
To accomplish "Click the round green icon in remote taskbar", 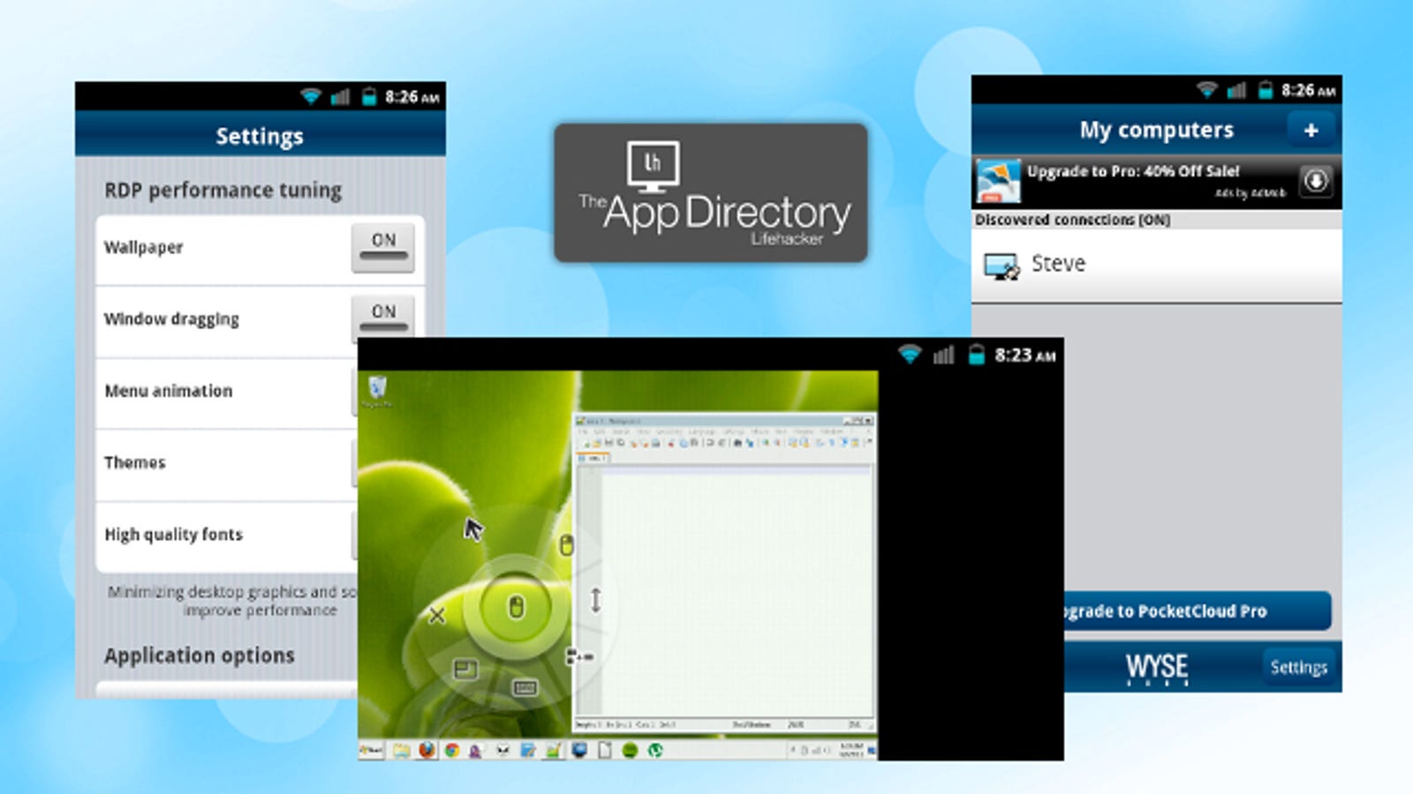I will coord(630,751).
